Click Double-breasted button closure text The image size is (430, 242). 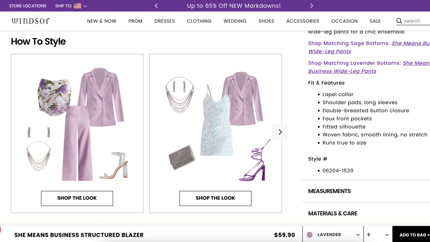coord(365,110)
